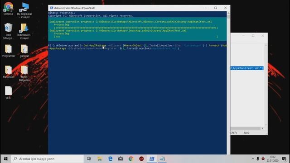Click the Cortana processing progress bar
The height and width of the screenshot is (163, 290).
coord(136,28)
